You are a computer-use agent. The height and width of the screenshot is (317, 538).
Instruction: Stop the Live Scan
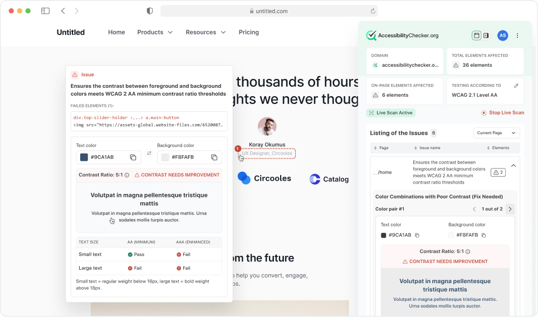[503, 113]
